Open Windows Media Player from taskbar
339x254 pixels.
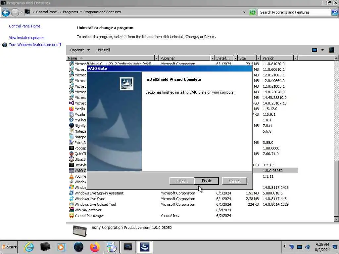tap(61, 247)
